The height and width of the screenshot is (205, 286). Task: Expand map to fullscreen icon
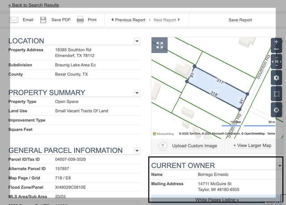click(160, 45)
